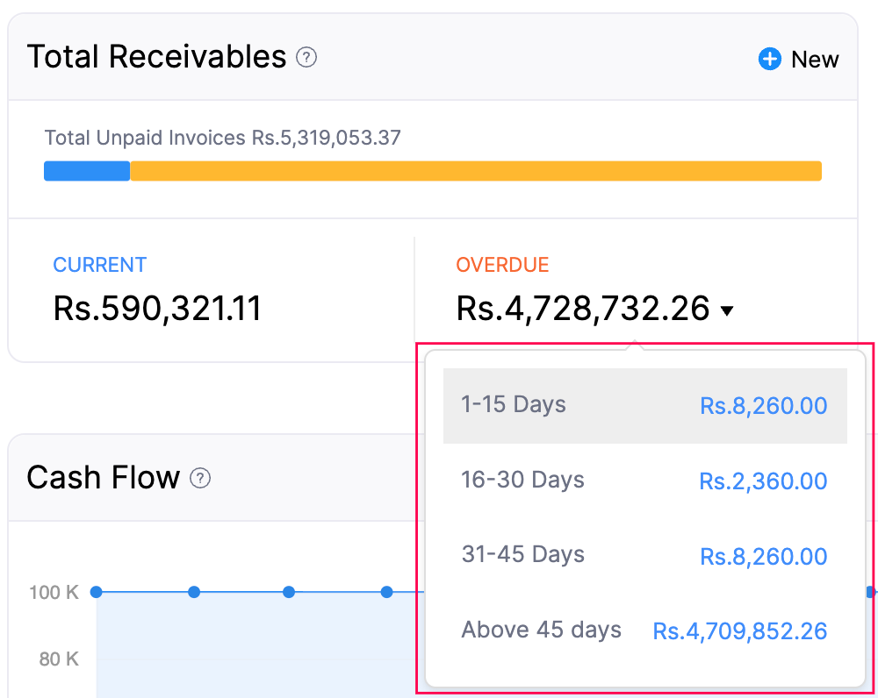Click the second chart data point marker
This screenshot has width=878, height=698.
(193, 592)
